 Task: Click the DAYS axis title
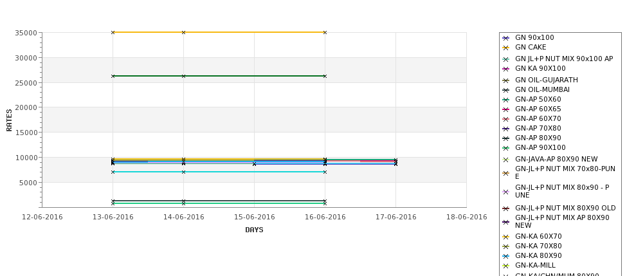(254, 230)
